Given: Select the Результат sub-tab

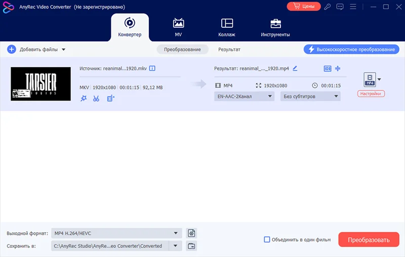Looking at the screenshot, I should [229, 49].
